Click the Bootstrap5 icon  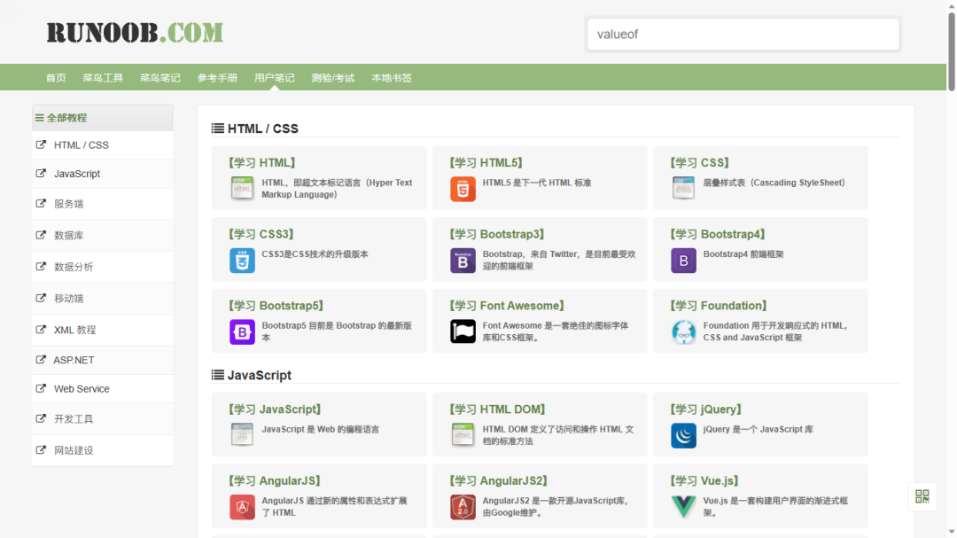(242, 331)
